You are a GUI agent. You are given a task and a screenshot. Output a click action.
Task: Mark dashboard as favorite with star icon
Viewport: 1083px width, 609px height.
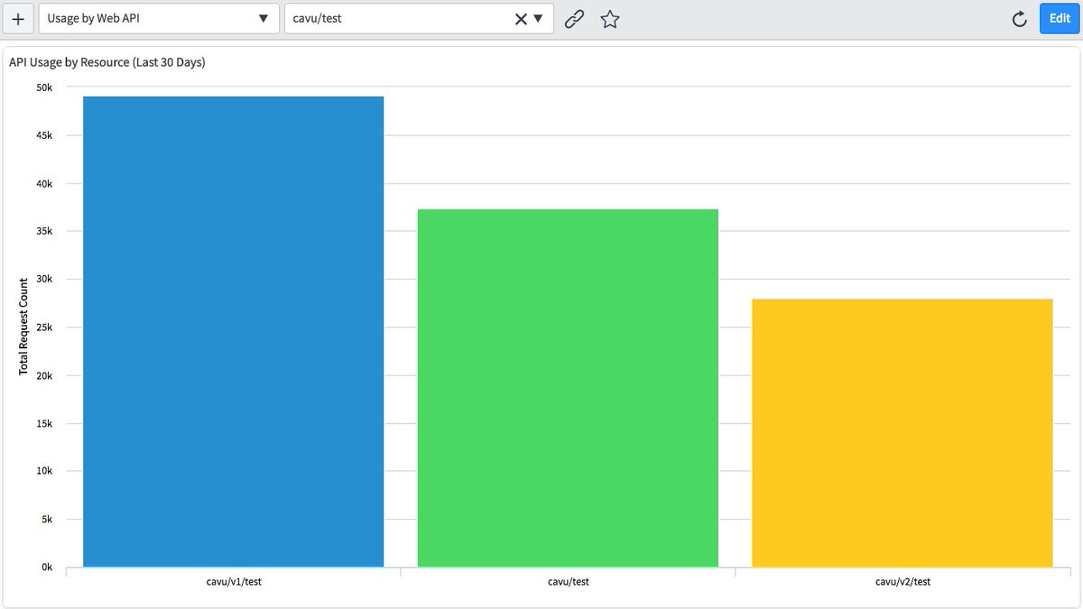point(610,19)
